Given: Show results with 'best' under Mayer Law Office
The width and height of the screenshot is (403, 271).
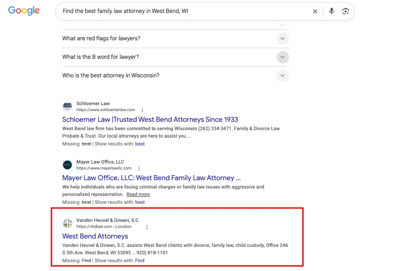Looking at the screenshot, I should pyautogui.click(x=140, y=202).
